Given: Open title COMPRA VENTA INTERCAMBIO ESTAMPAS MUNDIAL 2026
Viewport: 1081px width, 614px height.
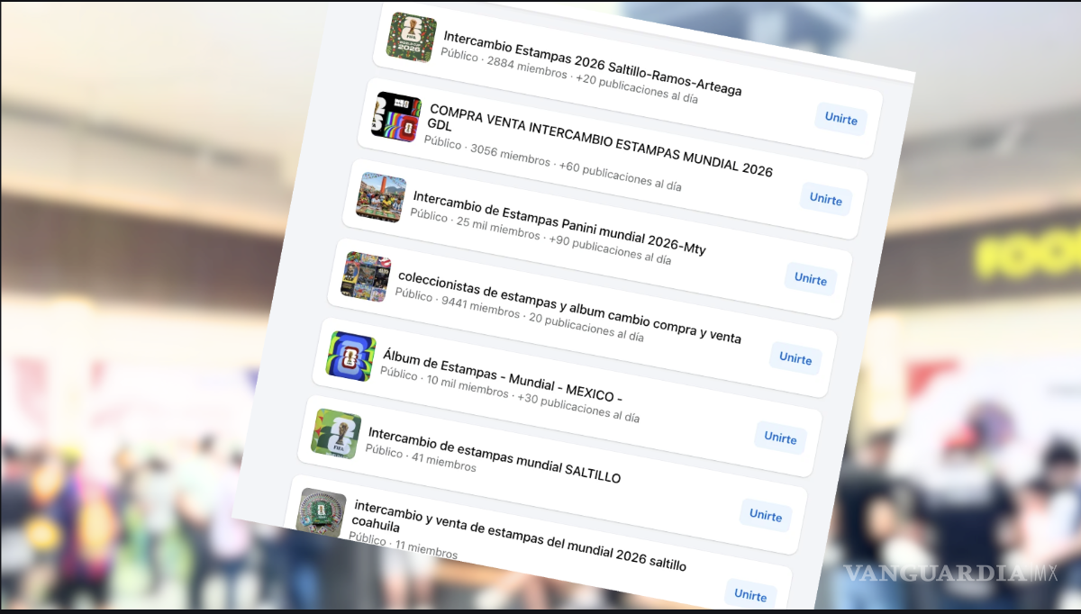Looking at the screenshot, I should coord(600,142).
